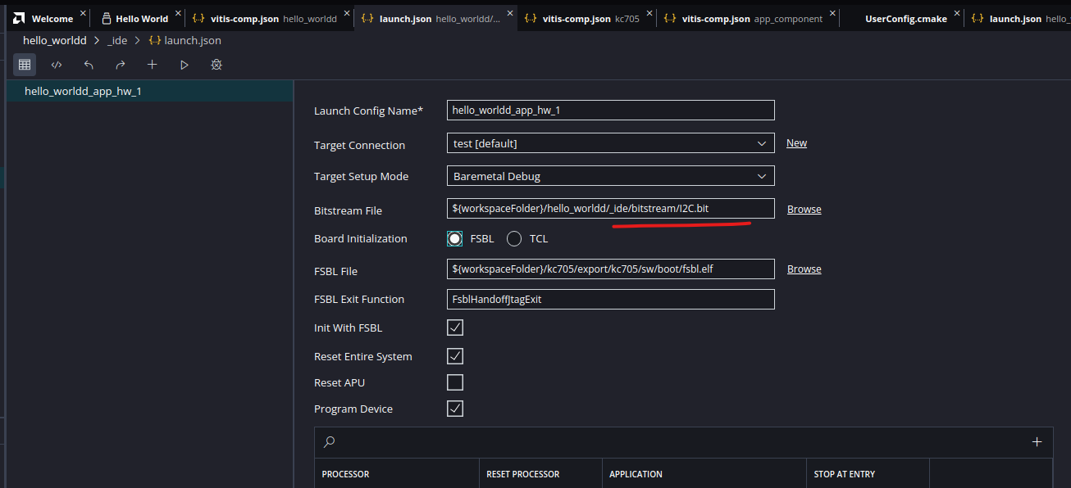Viewport: 1071px width, 488px height.
Task: Click the New target connection link
Action: click(x=796, y=142)
